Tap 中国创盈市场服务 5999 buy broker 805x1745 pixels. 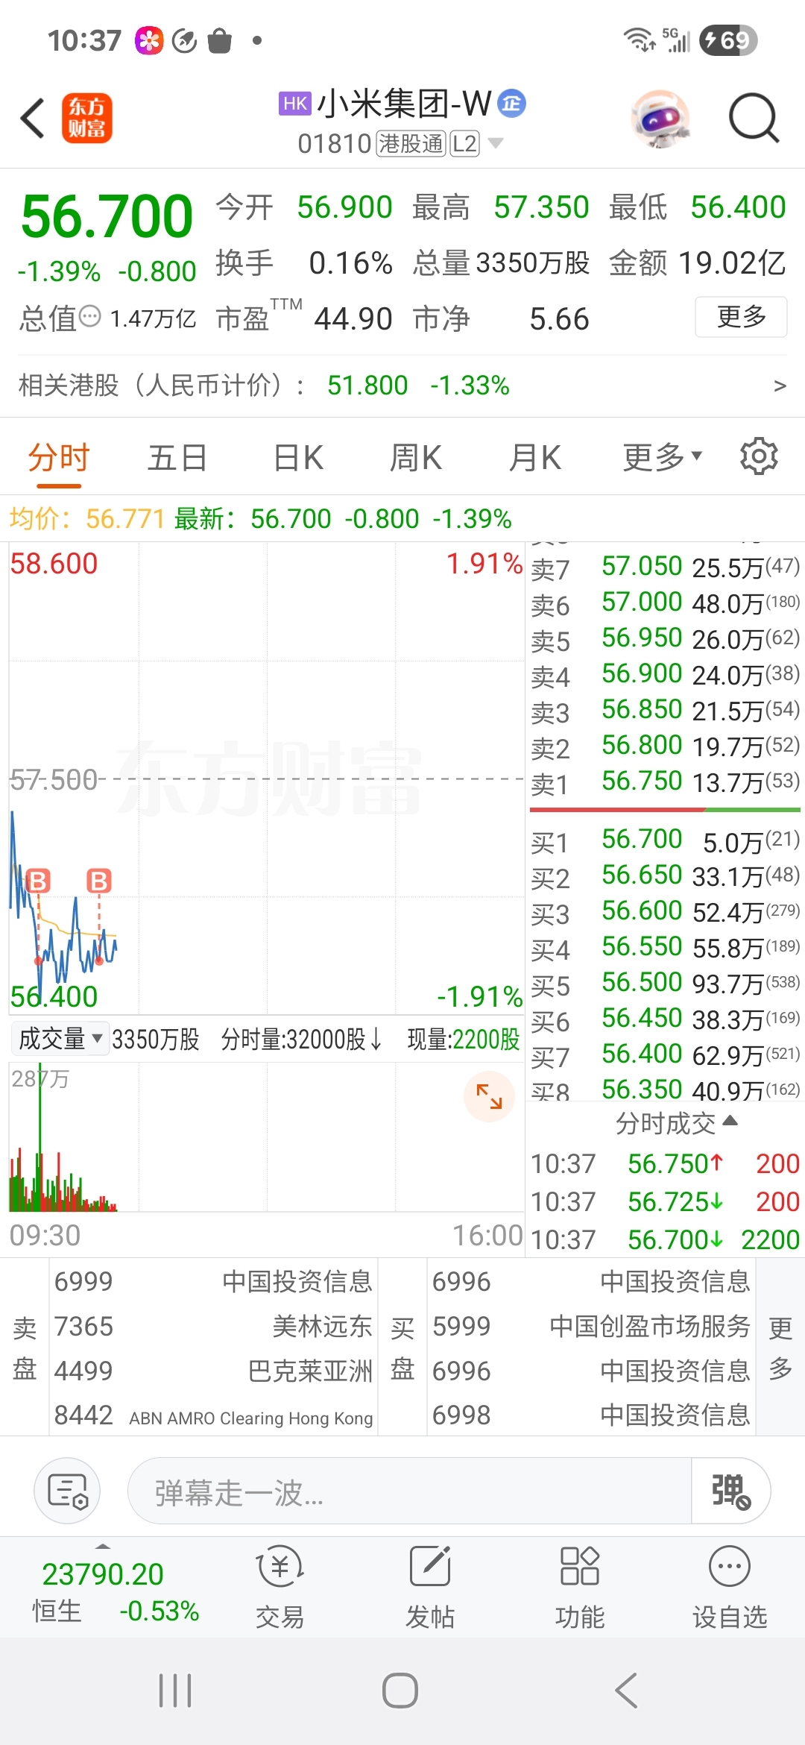592,1326
